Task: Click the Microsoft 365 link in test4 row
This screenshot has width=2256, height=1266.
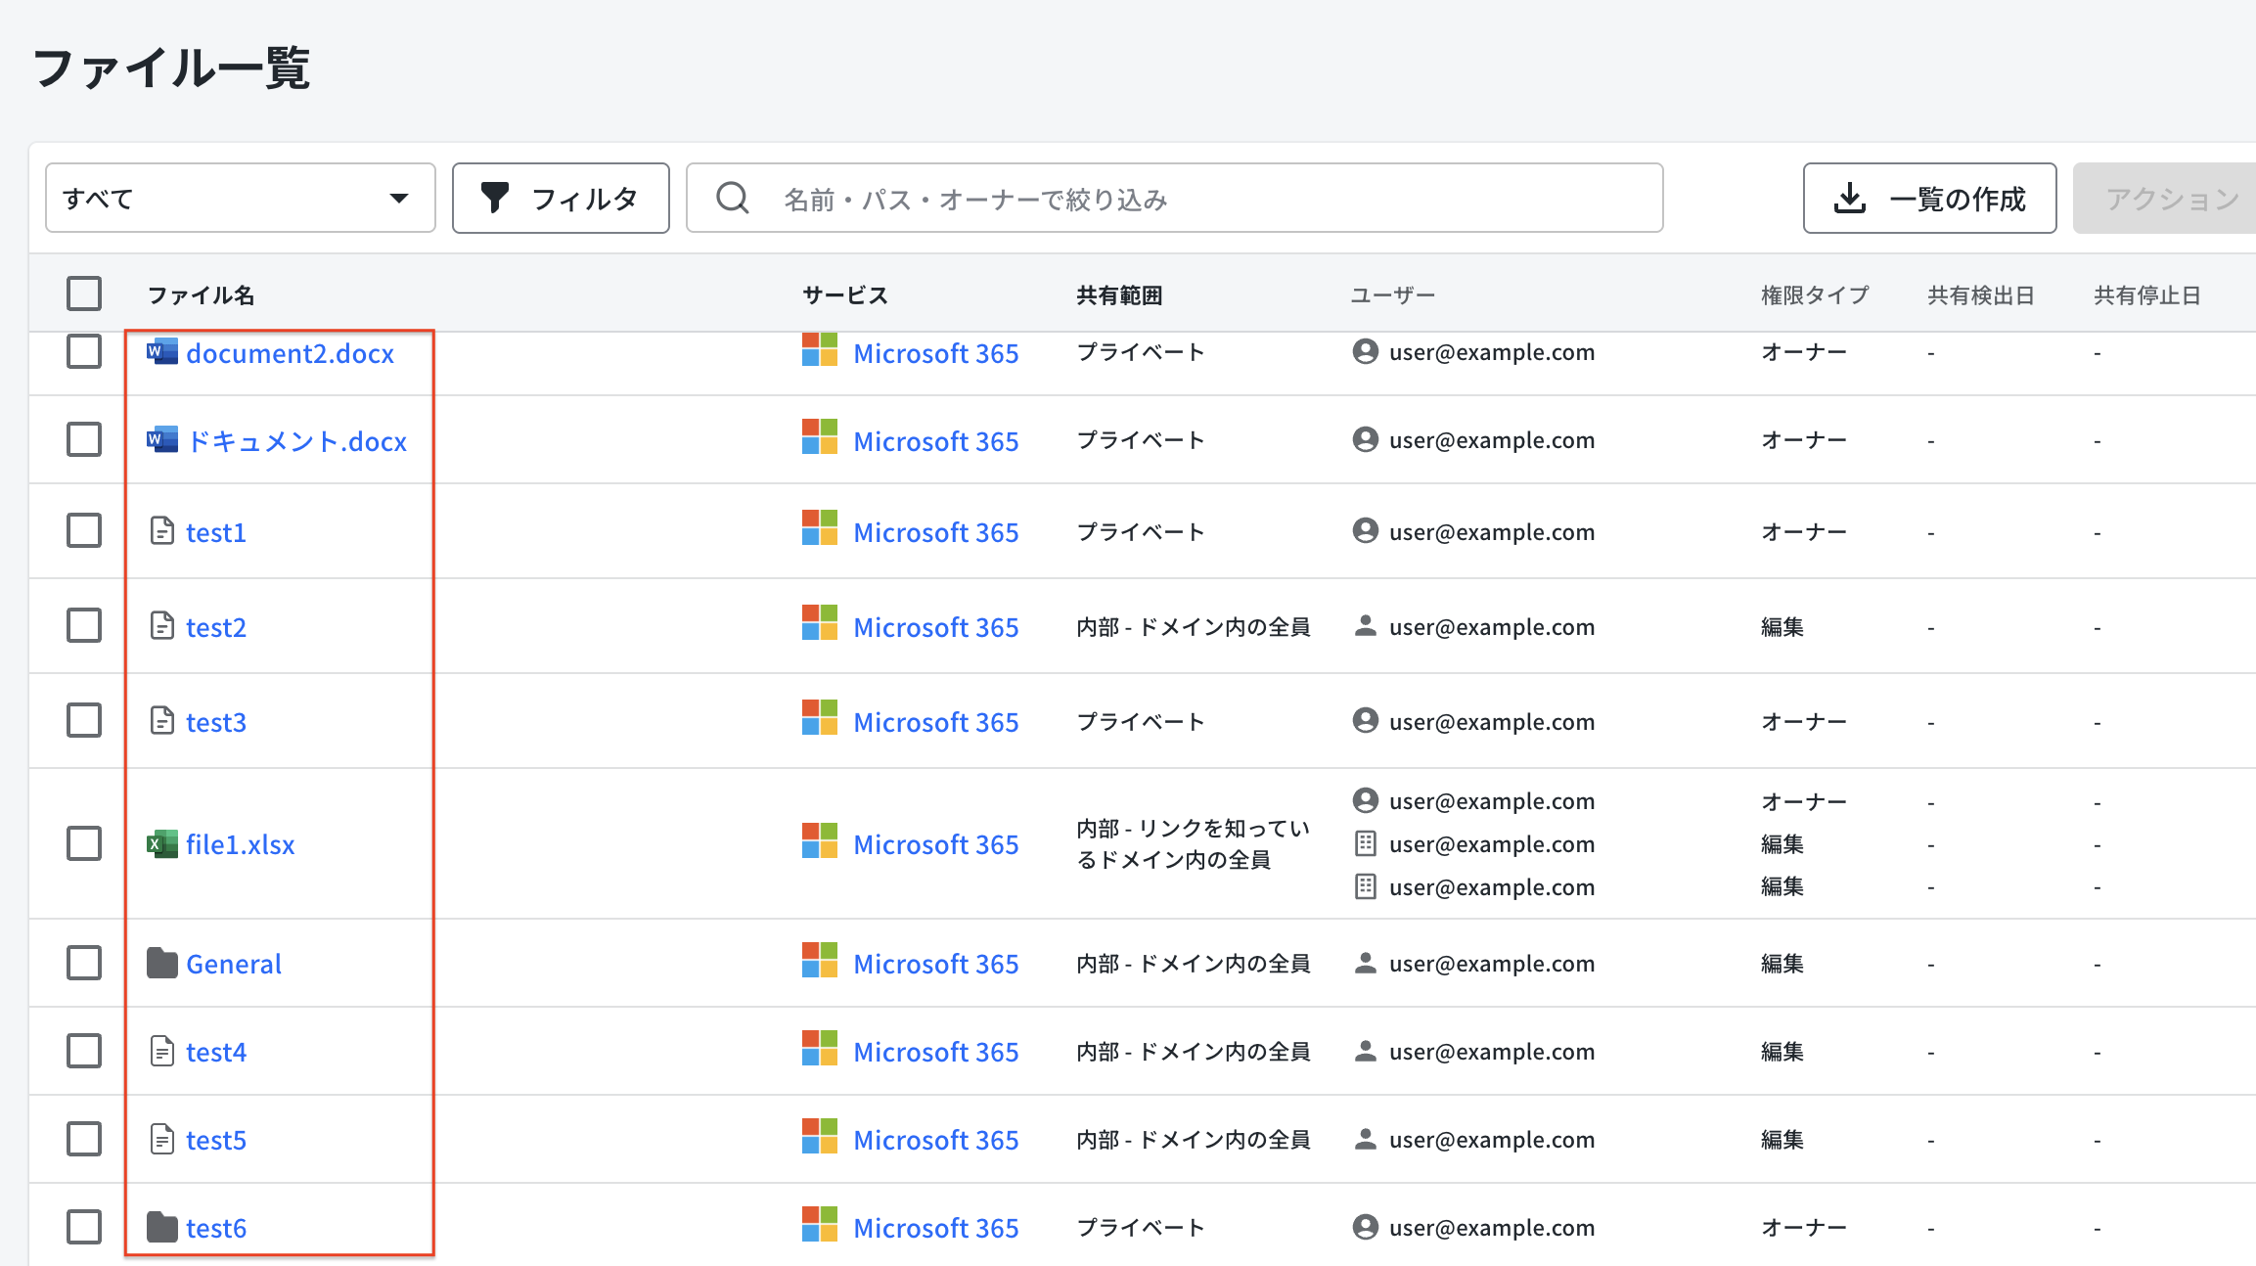Action: (x=936, y=1052)
